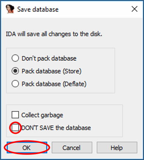Click the "Don't pack database" label text
This screenshot has width=144, height=160.
click(x=49, y=59)
